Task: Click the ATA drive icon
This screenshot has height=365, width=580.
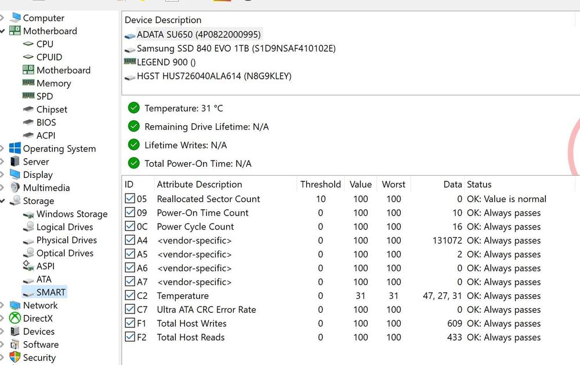Action: tap(28, 280)
